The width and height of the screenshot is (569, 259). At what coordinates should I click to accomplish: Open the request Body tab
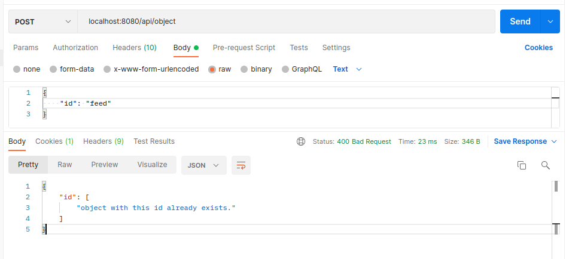click(x=186, y=48)
